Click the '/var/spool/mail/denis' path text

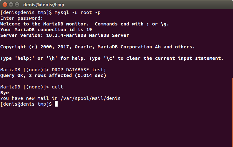pos(90,98)
